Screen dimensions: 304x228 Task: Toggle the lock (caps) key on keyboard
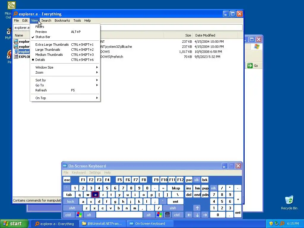[71, 202]
